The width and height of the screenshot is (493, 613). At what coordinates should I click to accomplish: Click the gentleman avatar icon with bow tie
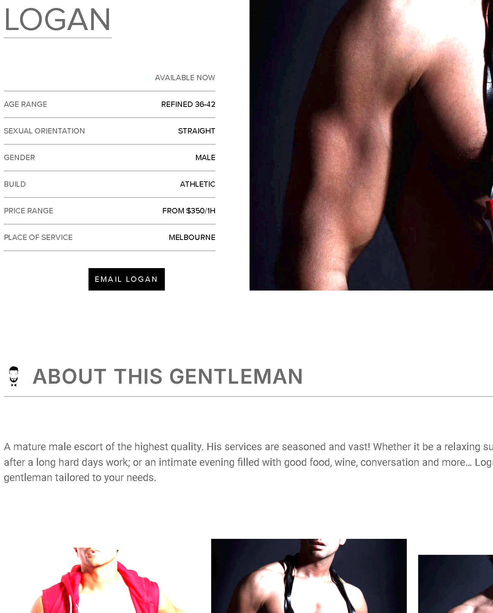14,376
